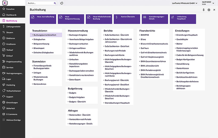
Task: Open Datev Export link
Action: tap(75, 80)
